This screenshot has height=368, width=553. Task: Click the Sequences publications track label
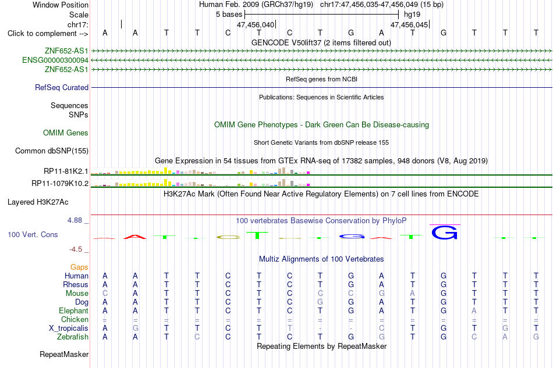point(69,106)
